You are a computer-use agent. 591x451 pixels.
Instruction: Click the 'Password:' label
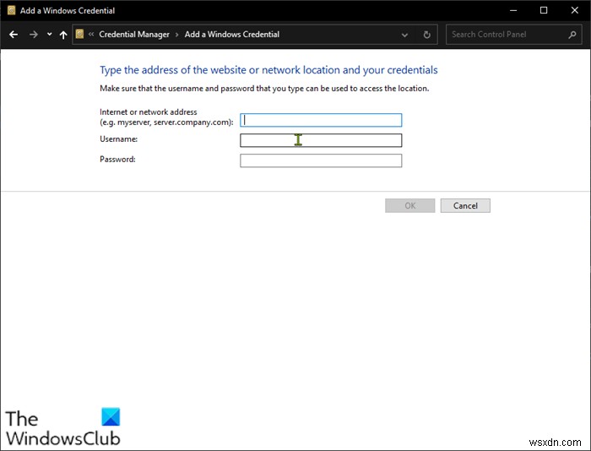(117, 160)
